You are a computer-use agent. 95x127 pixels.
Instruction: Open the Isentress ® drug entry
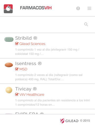[x=47, y=71]
